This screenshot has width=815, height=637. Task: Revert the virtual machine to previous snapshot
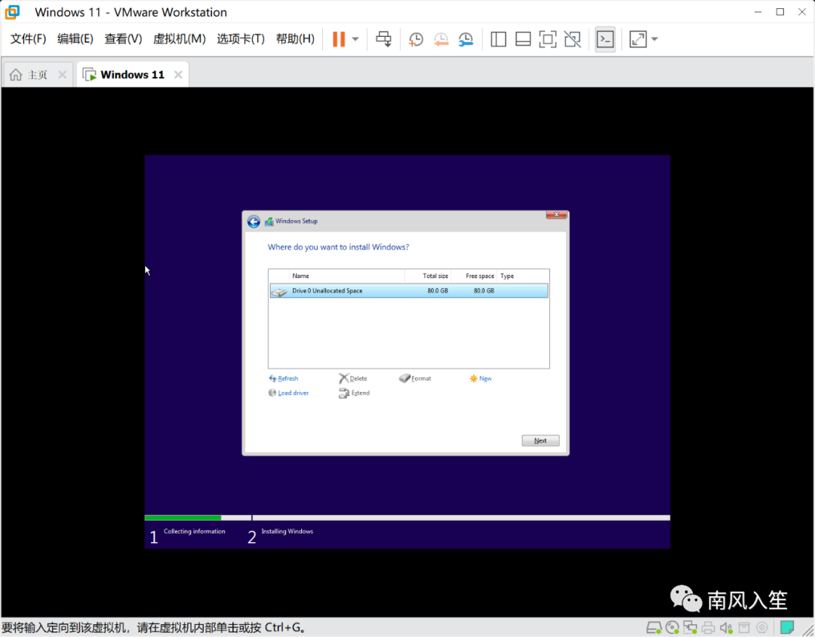pyautogui.click(x=441, y=39)
